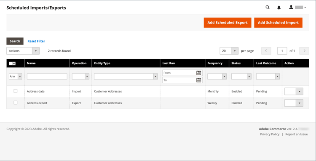This screenshot has width=316, height=161.
Task: Click Enabled status in Address data row
Action: pyautogui.click(x=237, y=92)
